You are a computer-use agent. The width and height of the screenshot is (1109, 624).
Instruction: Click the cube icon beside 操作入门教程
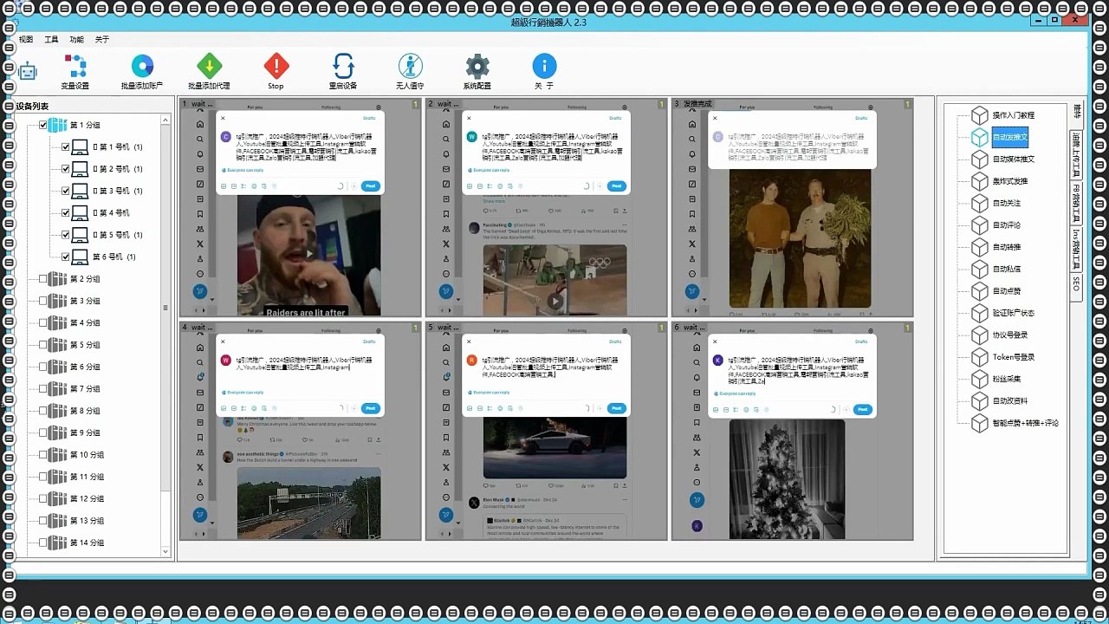[x=979, y=115]
